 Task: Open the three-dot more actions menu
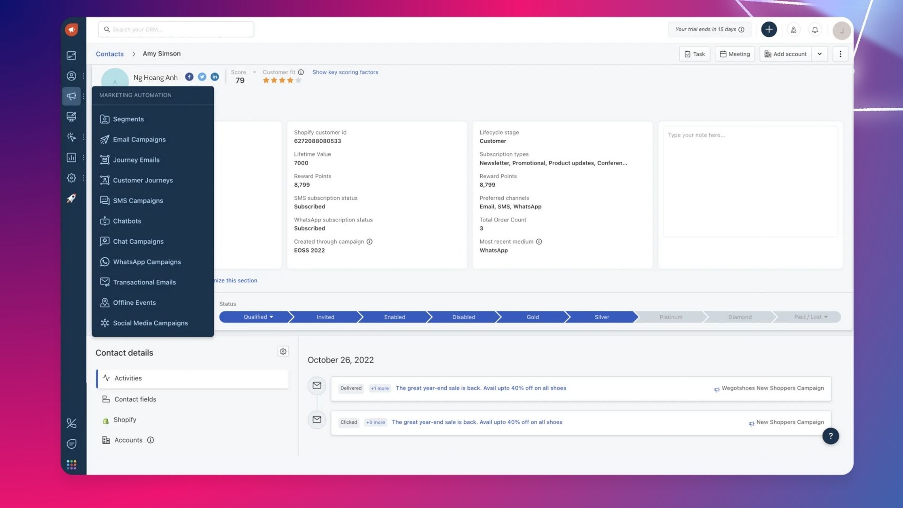click(840, 54)
